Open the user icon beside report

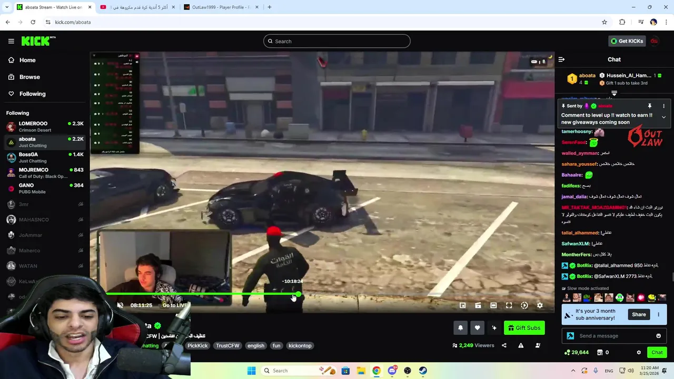[538, 345]
